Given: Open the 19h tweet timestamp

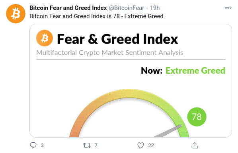Looking at the screenshot, I should click(155, 8).
